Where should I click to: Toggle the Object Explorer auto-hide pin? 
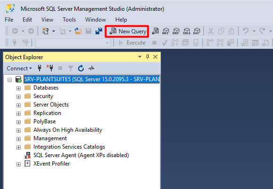[147, 57]
